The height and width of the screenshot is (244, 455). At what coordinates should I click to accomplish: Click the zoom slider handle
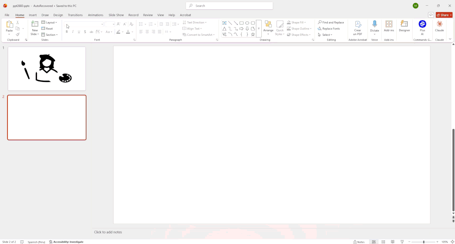pos(424,242)
